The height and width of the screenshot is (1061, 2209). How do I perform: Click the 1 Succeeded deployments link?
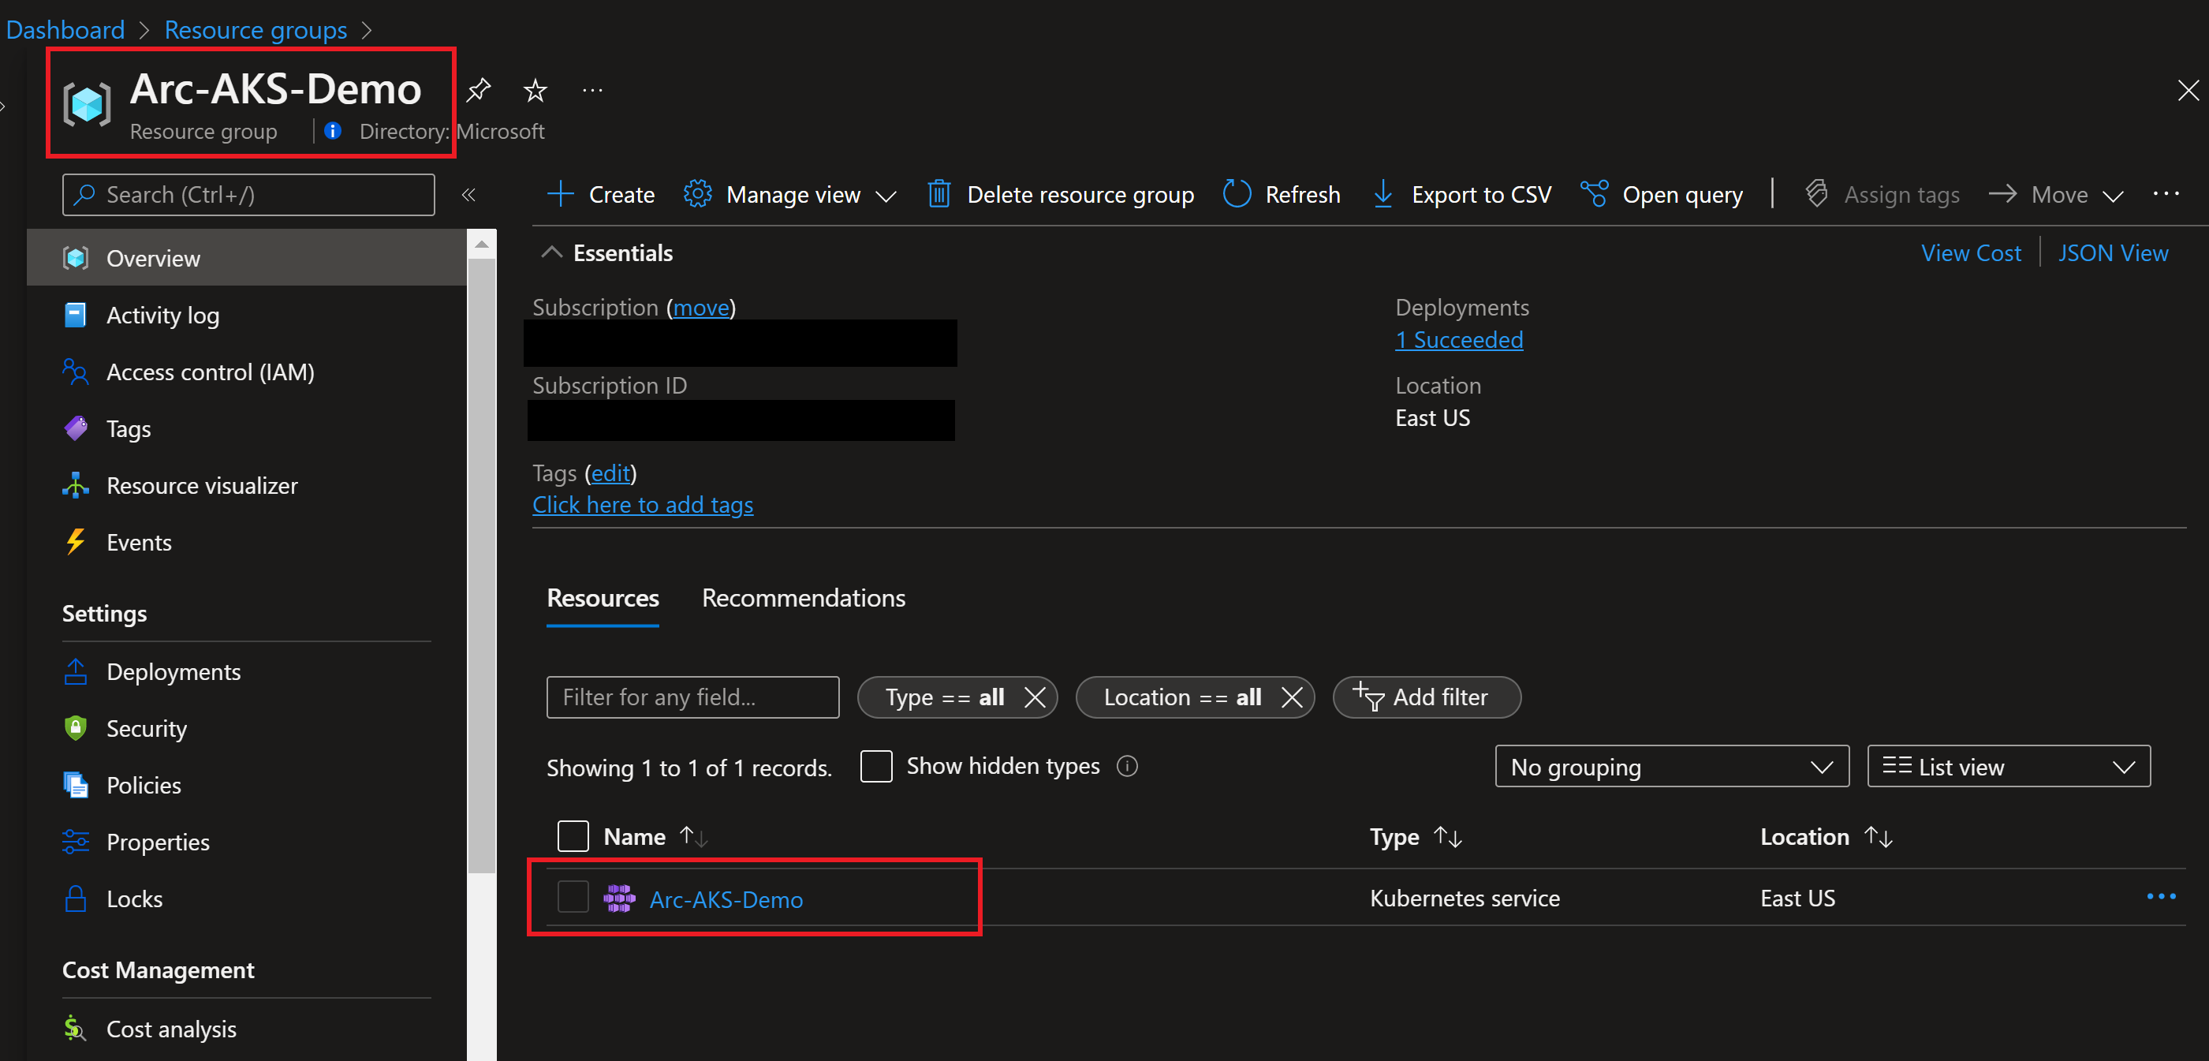(1459, 340)
